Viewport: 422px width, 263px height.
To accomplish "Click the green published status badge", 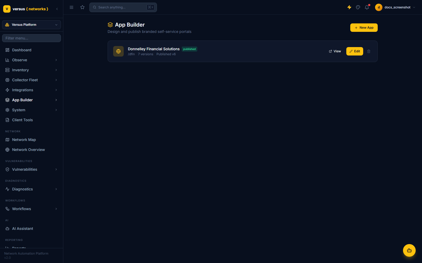I will click(x=189, y=49).
